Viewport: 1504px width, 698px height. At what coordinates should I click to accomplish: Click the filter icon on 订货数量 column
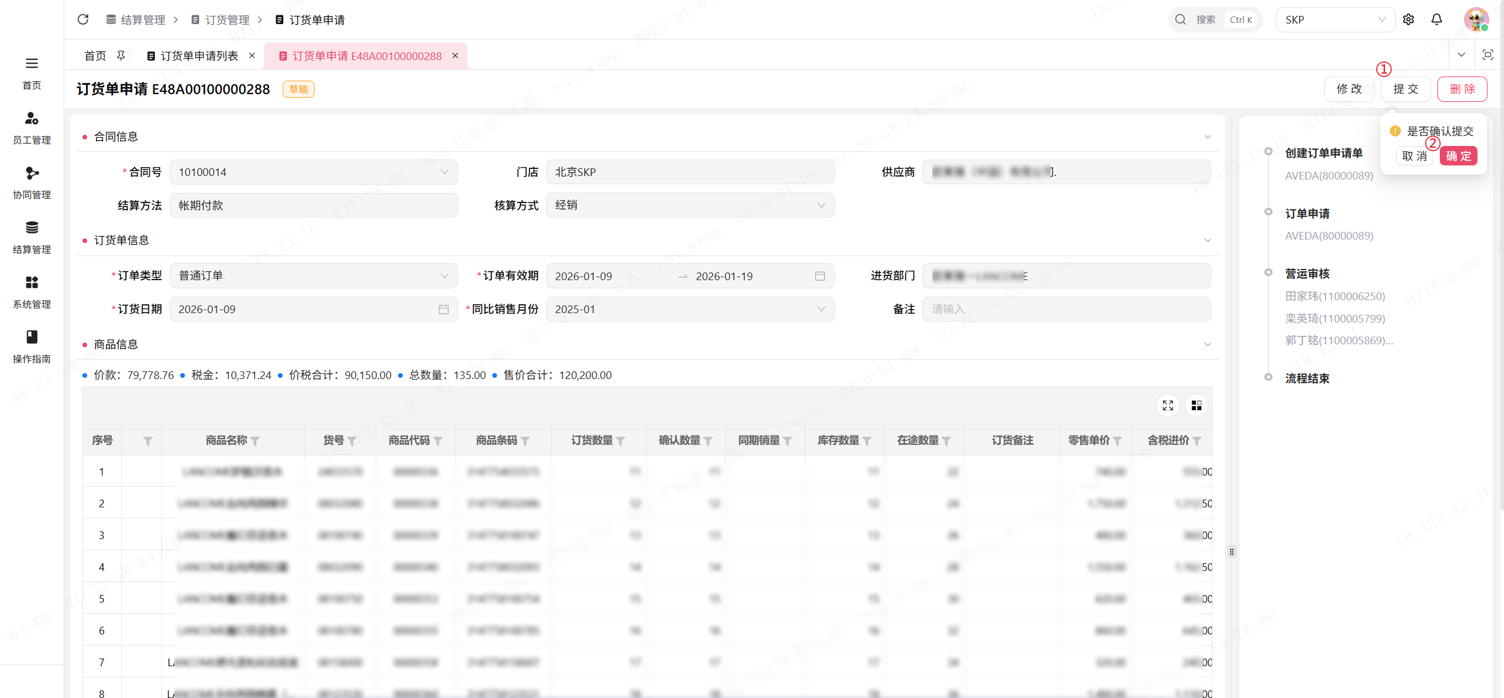621,441
